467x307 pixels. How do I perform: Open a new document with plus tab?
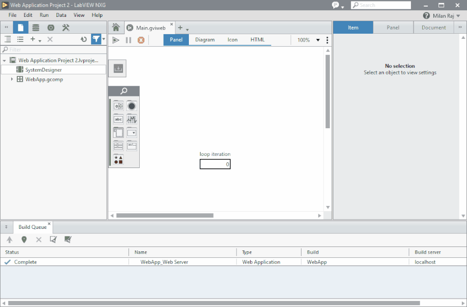180,28
